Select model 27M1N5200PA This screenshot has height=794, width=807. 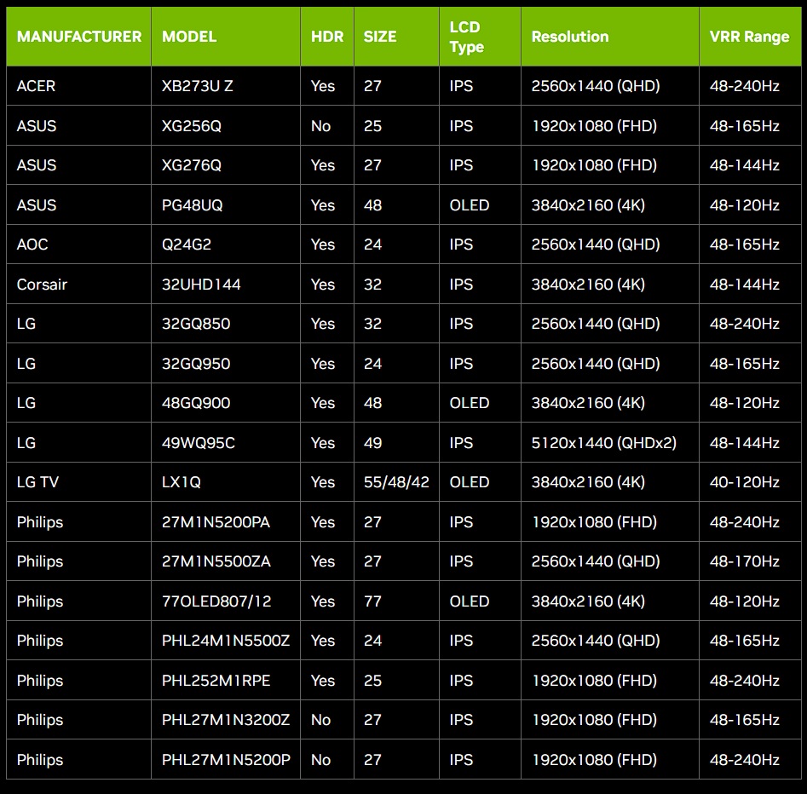(x=226, y=521)
